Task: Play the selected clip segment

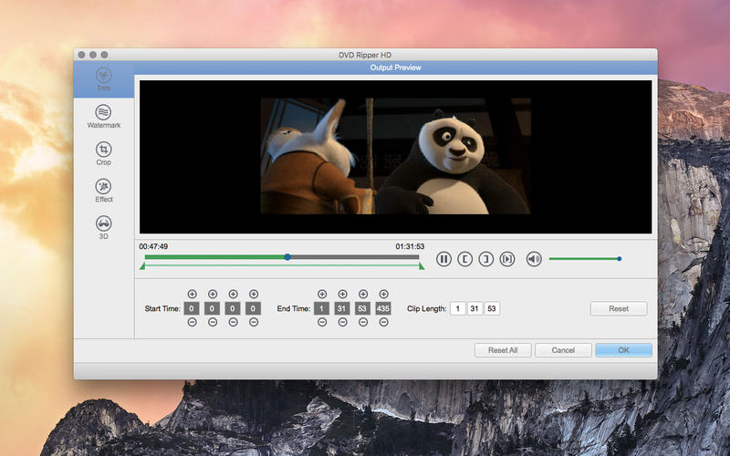Action: coord(507,259)
